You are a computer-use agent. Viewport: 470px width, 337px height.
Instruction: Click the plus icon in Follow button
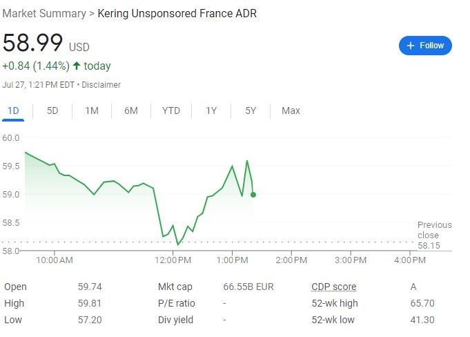[411, 46]
